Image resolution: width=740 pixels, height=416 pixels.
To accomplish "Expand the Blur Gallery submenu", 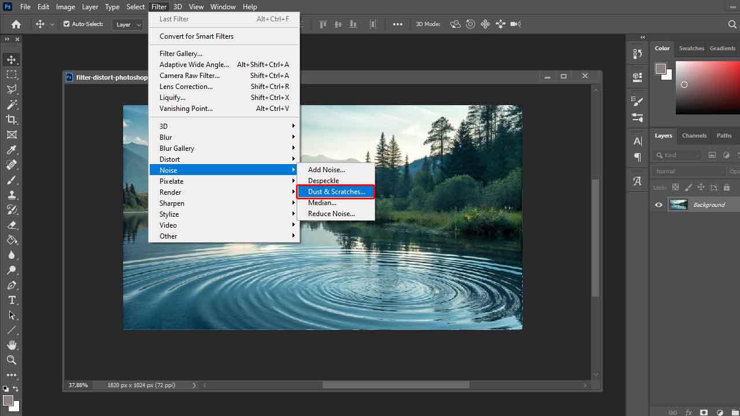I will [x=224, y=148].
